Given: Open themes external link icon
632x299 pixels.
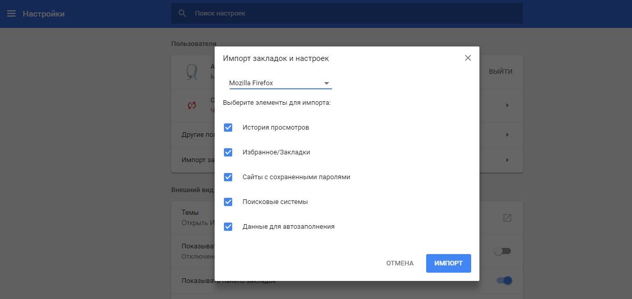Looking at the screenshot, I should [x=507, y=218].
